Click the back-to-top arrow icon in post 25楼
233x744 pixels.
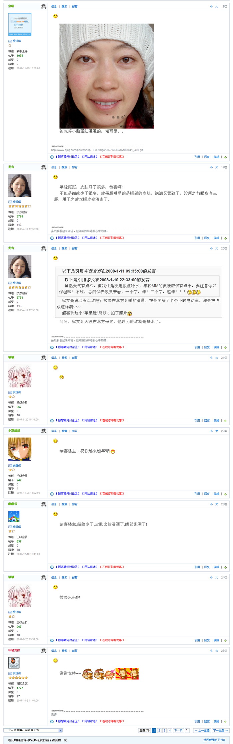[x=225, y=722]
